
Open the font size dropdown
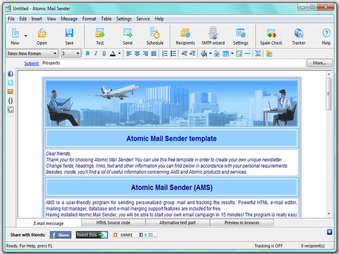pyautogui.click(x=78, y=53)
